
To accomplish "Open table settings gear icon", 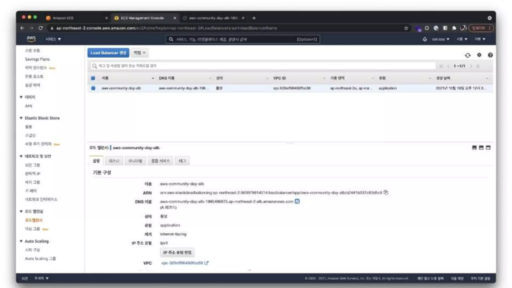I will (479, 55).
